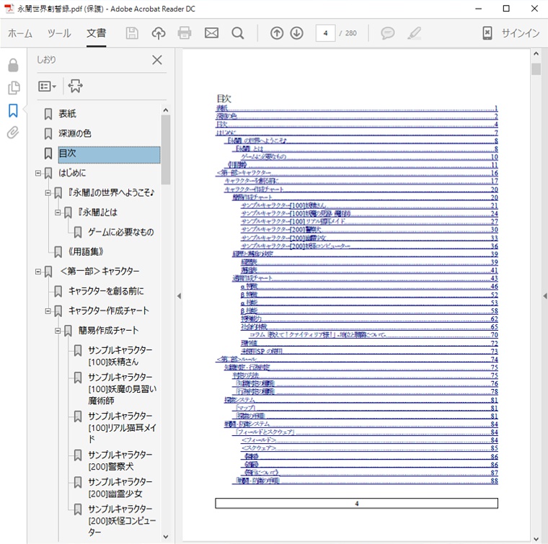548x544 pixels.
Task: Open bookmark options dropdown menu
Action: pos(47,86)
